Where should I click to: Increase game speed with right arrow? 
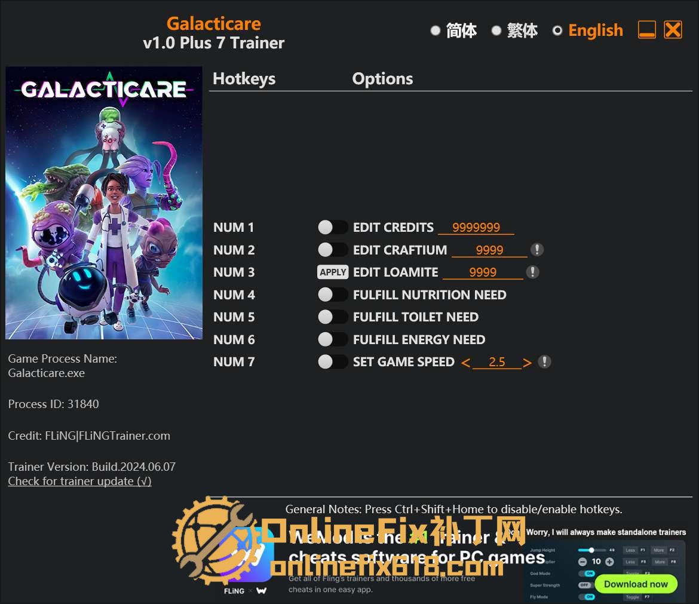point(528,363)
